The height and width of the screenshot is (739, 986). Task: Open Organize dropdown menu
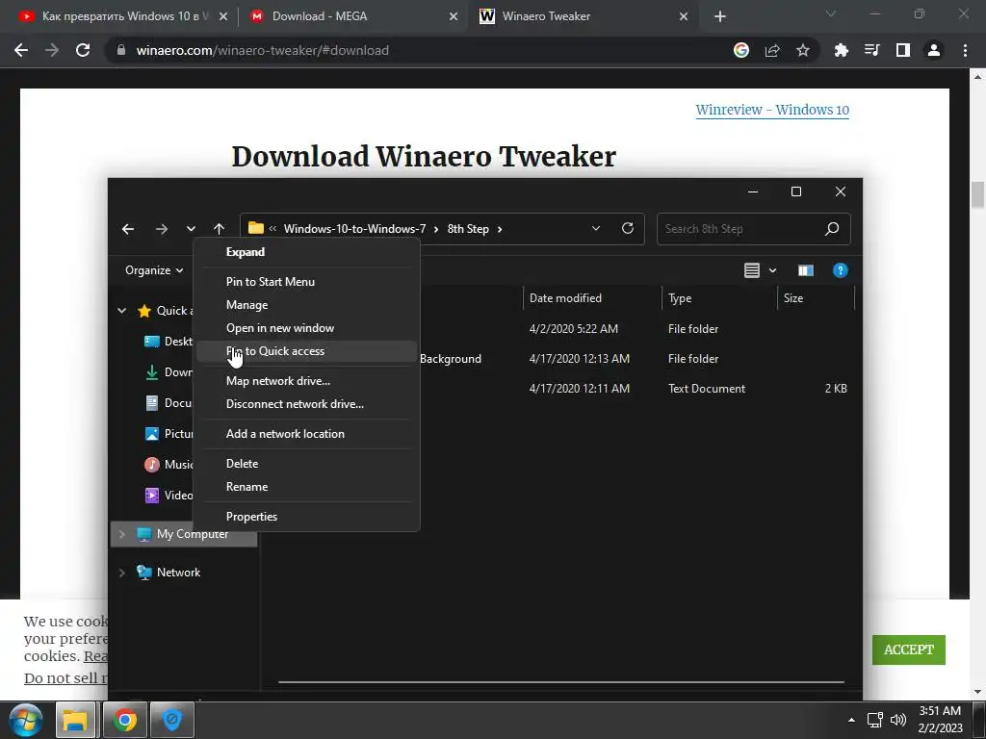154,270
